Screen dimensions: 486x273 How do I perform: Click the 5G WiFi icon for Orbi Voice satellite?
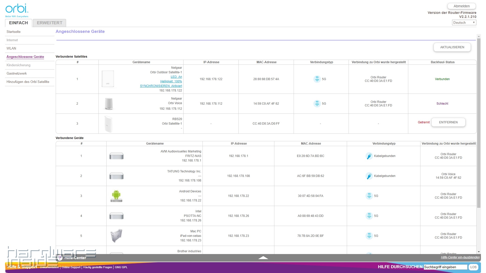coord(317,104)
